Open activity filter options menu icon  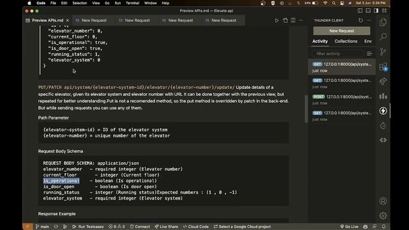click(x=369, y=54)
